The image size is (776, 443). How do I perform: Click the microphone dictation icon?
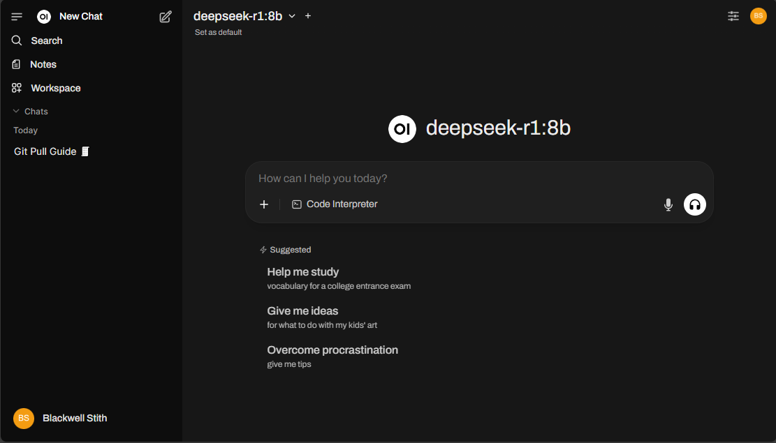(x=668, y=204)
